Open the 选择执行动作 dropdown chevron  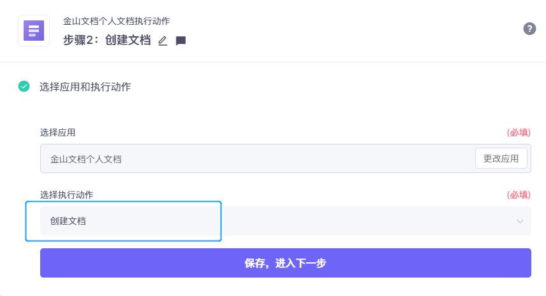click(x=520, y=222)
